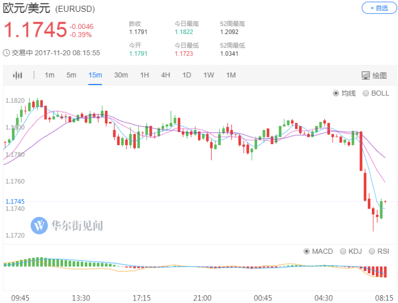
Task: Switch to the 1W timeframe tab
Action: (x=209, y=75)
